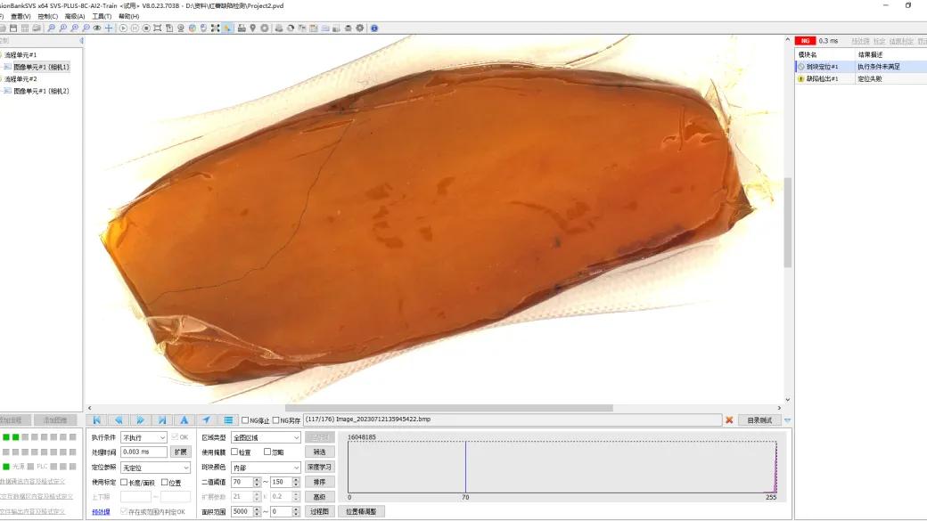The width and height of the screenshot is (927, 521).
Task: Jump to first image with navigation arrow
Action: 97,420
